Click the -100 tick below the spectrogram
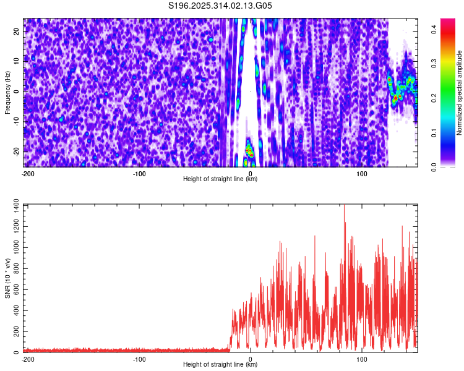The image size is (464, 371). [x=139, y=173]
